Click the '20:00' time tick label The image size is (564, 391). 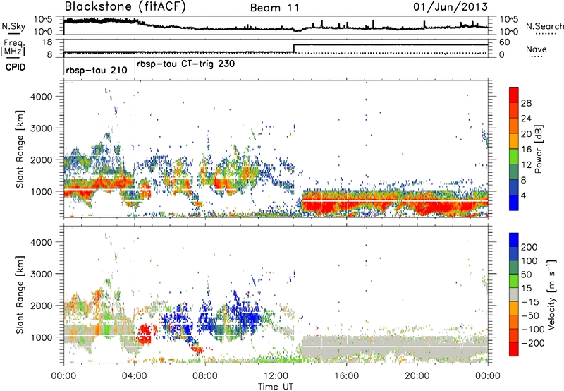click(x=417, y=376)
